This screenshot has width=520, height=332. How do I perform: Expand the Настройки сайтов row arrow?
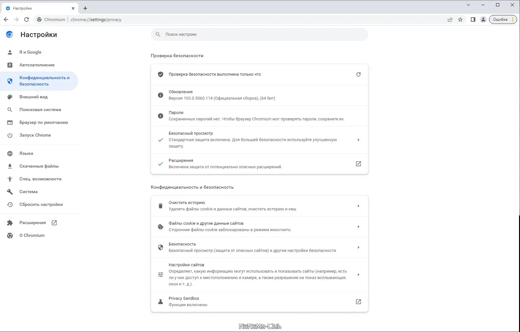click(358, 275)
